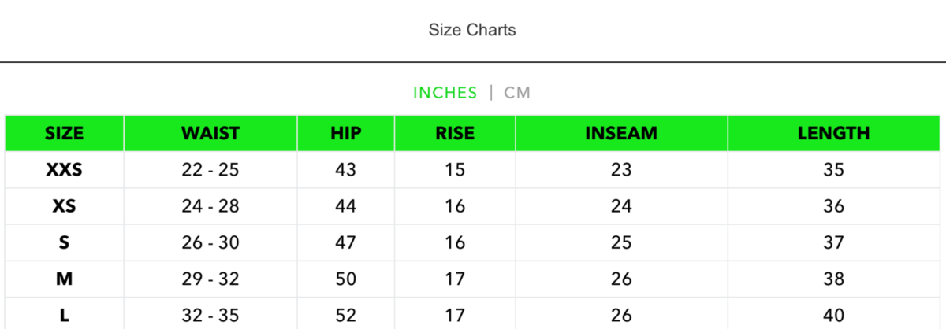The width and height of the screenshot is (946, 329).
Task: Switch units to INCHES
Action: (x=445, y=93)
